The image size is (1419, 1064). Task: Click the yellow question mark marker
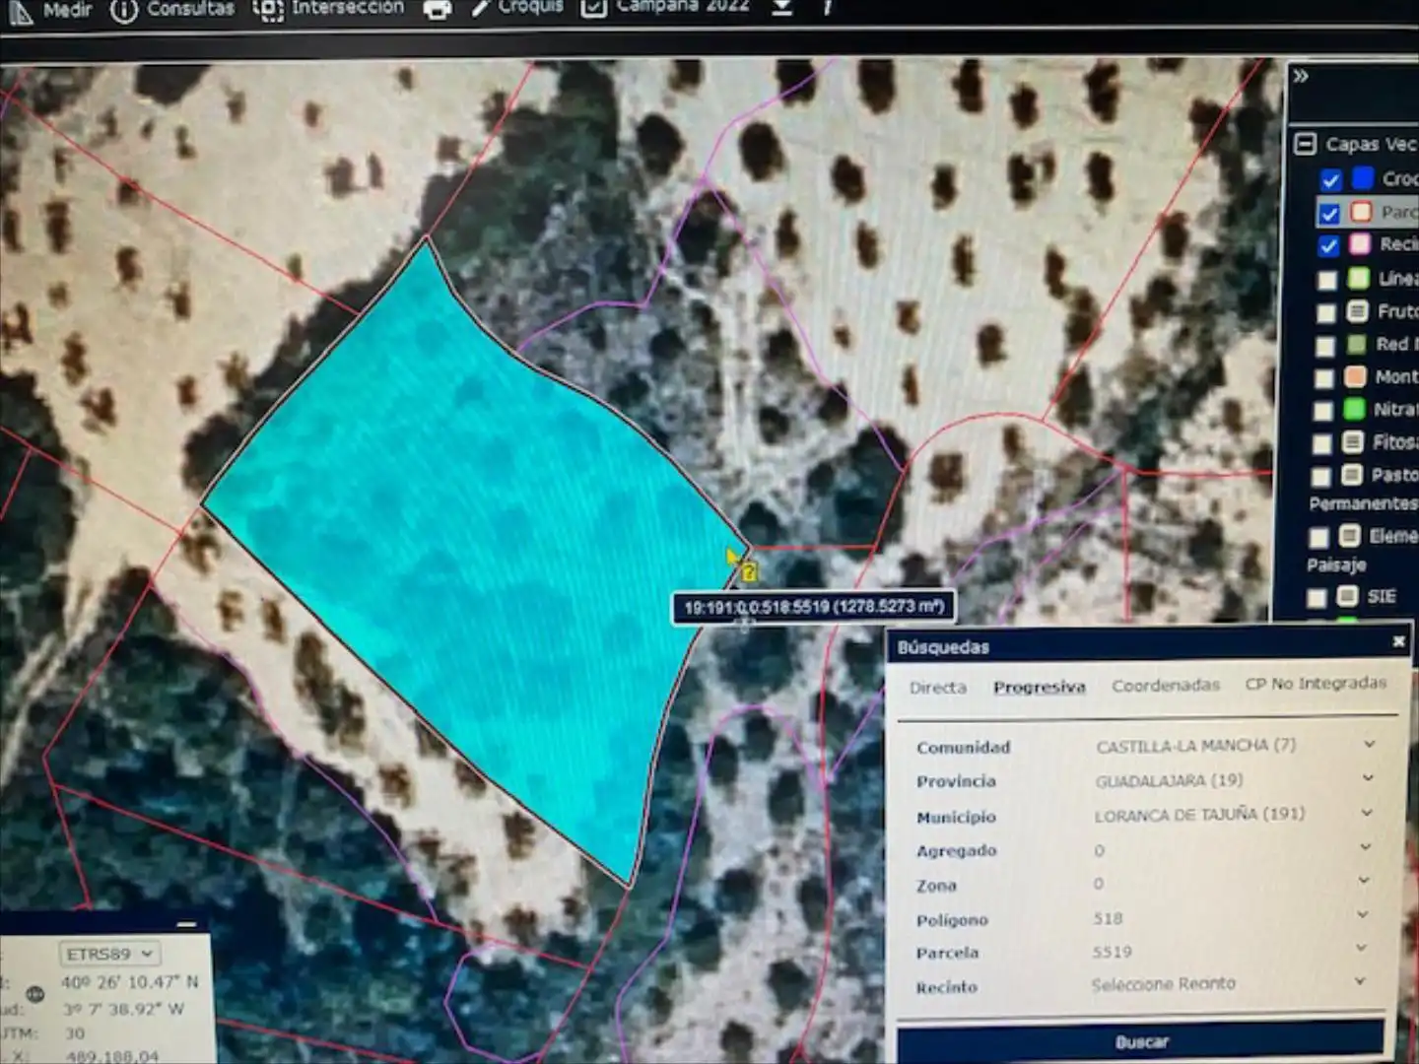[749, 571]
